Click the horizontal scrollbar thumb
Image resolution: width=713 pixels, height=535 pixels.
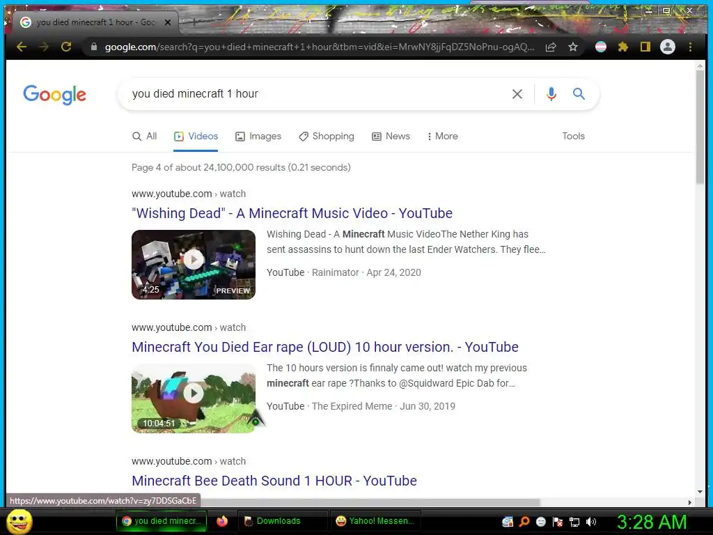(370, 502)
